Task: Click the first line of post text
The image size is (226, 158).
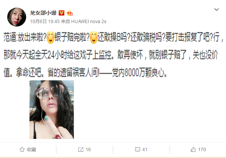Action: coord(114,38)
